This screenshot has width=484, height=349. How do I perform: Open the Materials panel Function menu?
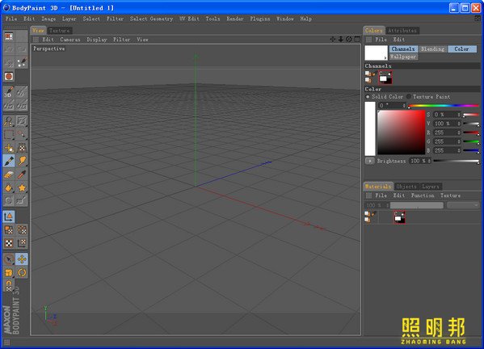pos(423,196)
